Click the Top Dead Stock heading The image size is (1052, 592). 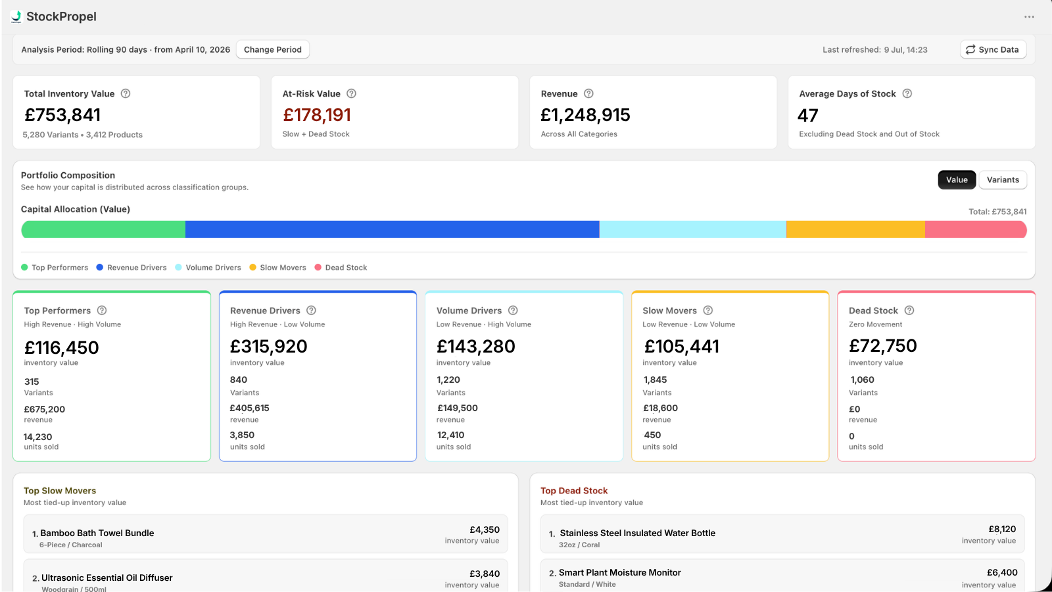[x=574, y=491]
